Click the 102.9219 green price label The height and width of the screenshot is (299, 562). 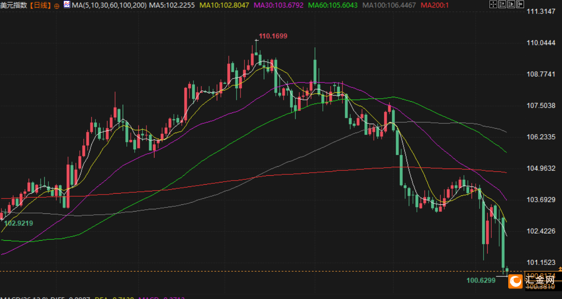tap(18, 223)
